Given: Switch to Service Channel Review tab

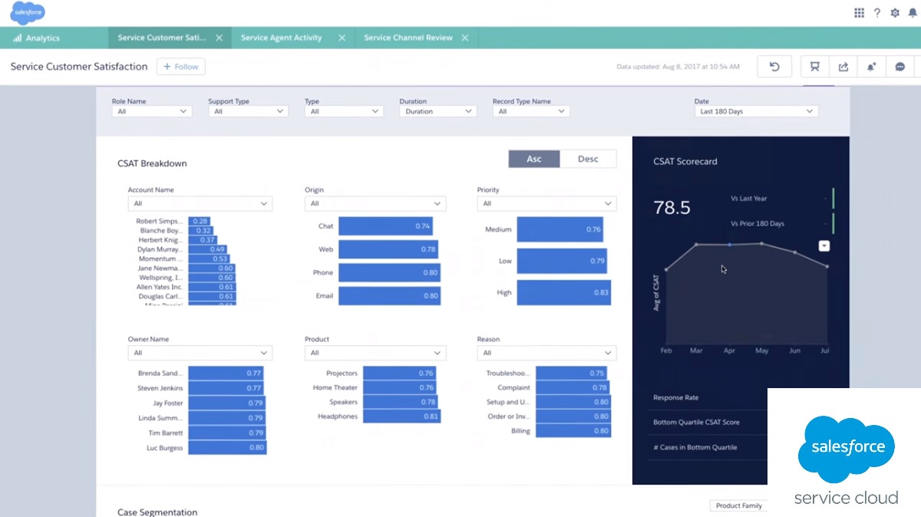Looking at the screenshot, I should (408, 38).
